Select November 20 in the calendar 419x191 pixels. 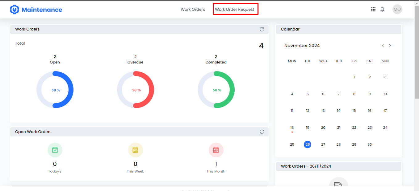tap(323, 128)
